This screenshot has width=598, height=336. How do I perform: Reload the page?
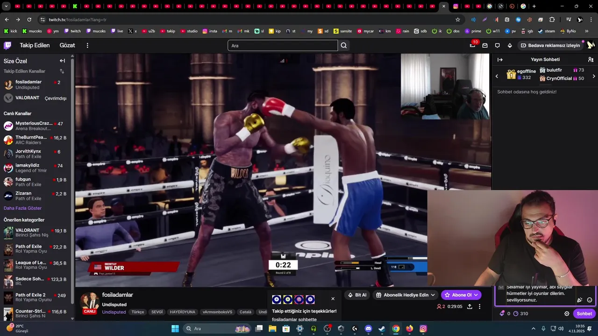29,20
